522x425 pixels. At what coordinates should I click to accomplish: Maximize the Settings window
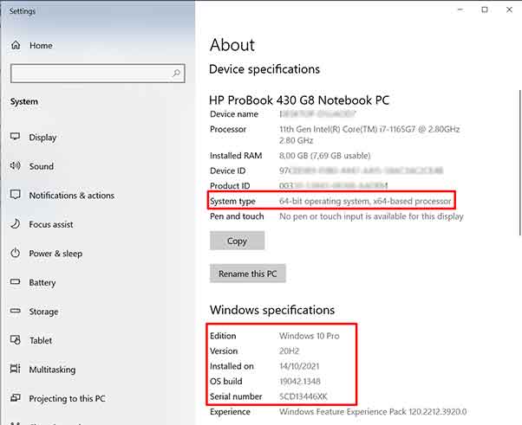pos(485,10)
